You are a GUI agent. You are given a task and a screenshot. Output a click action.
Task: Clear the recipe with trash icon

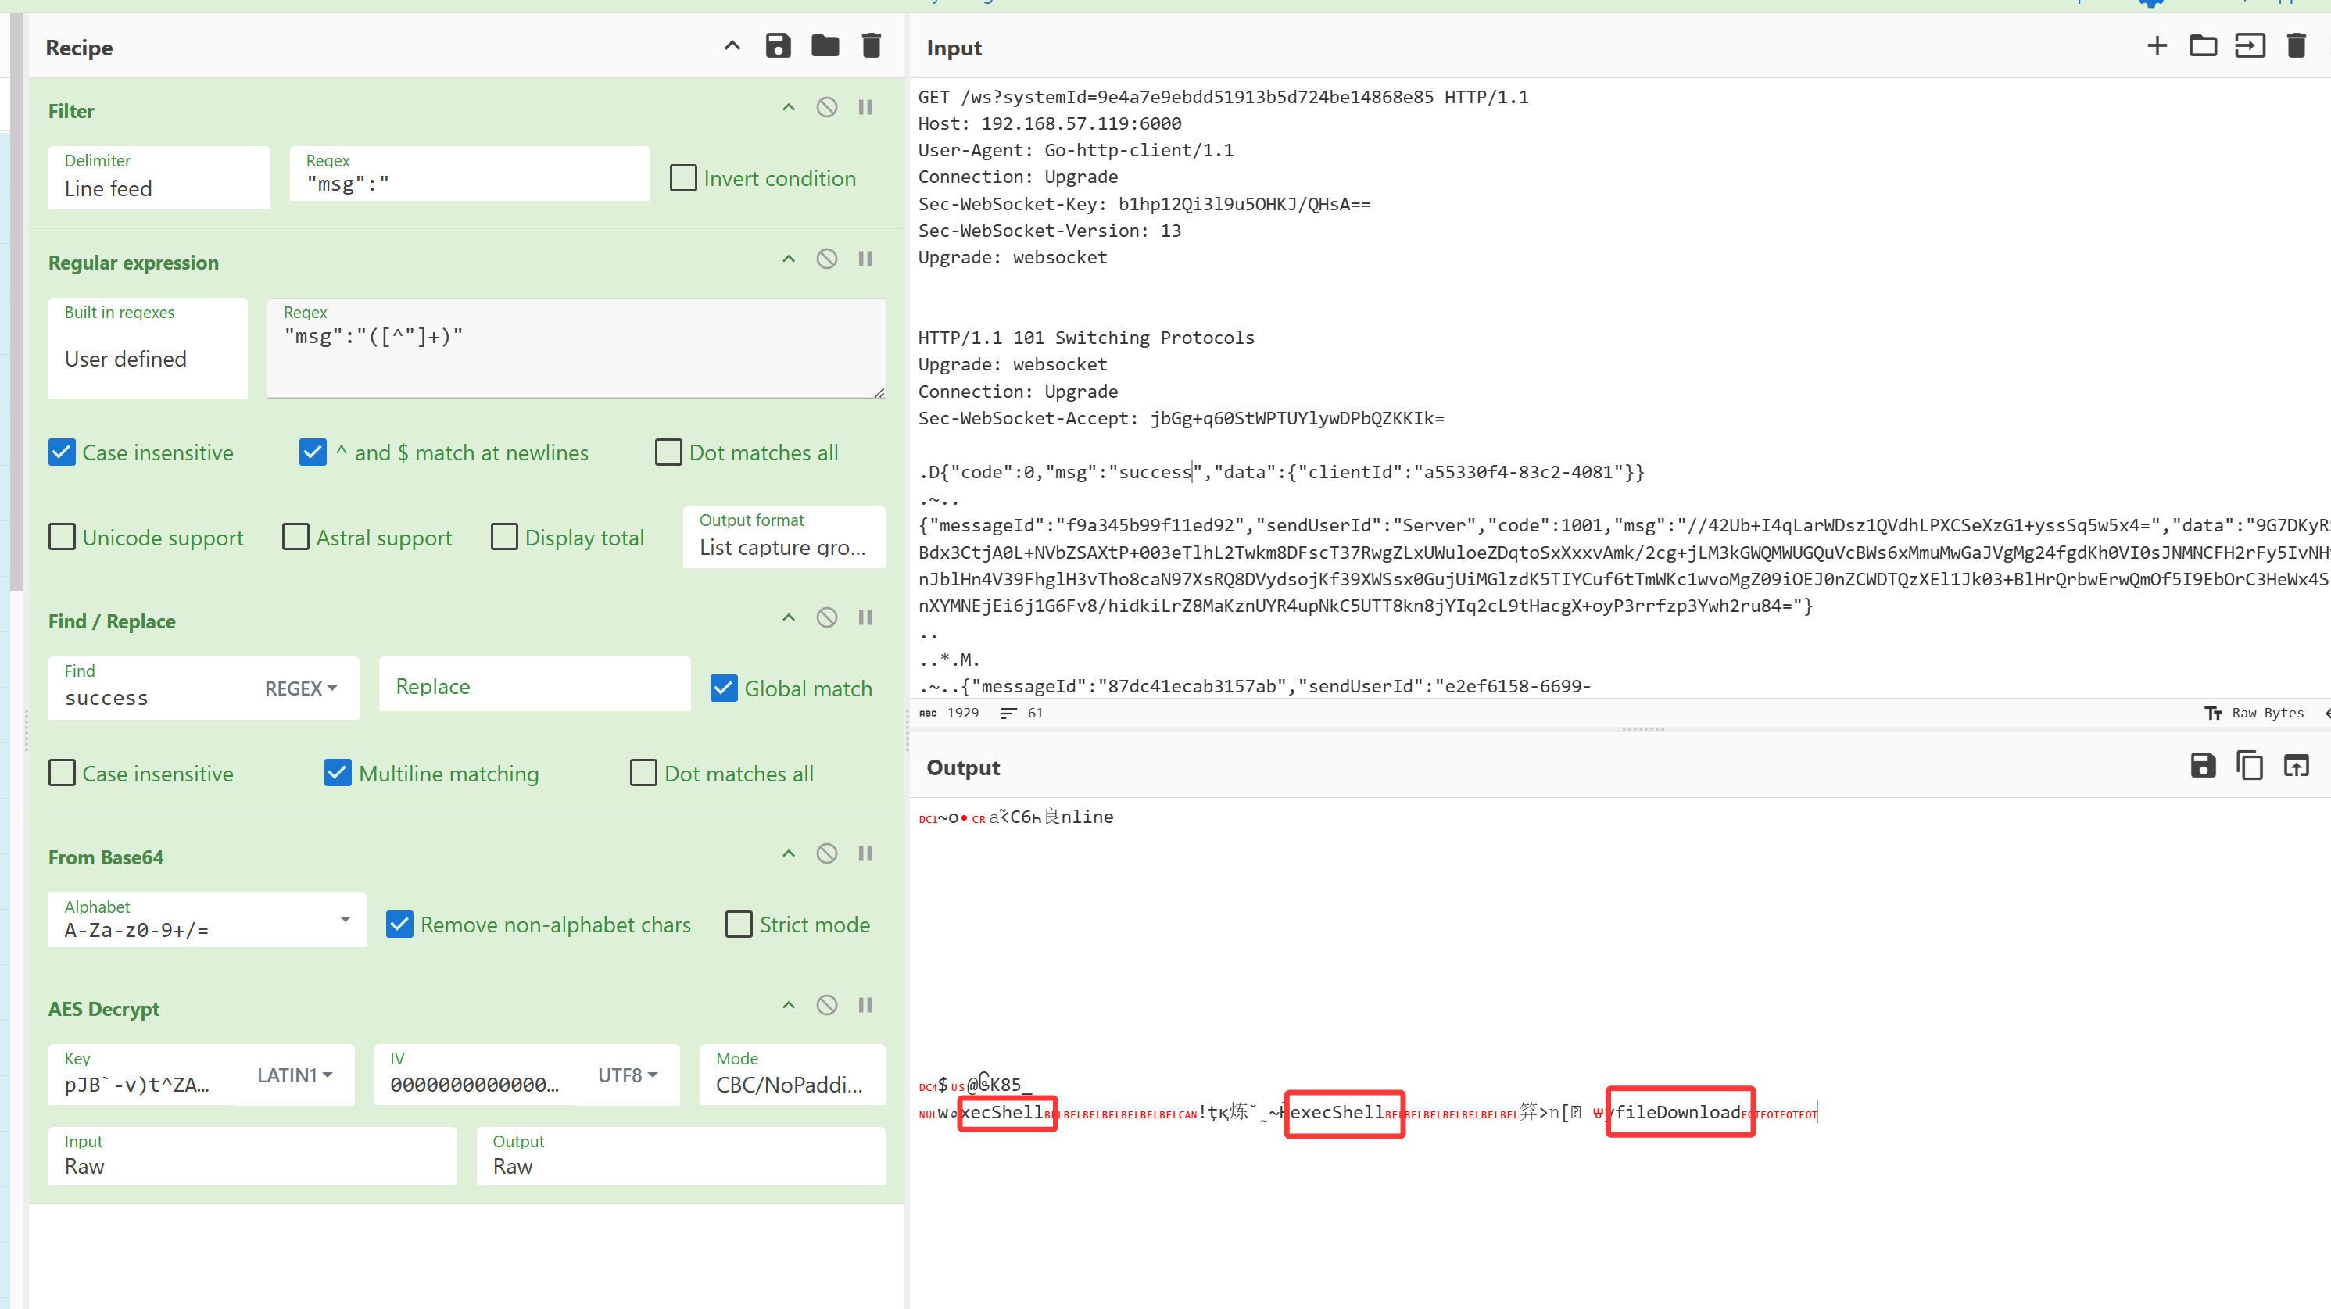871,46
